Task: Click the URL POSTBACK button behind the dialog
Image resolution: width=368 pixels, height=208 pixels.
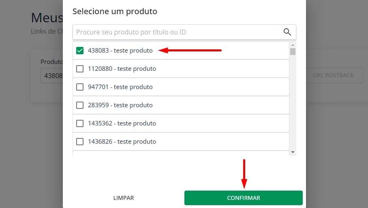Action: coord(333,75)
